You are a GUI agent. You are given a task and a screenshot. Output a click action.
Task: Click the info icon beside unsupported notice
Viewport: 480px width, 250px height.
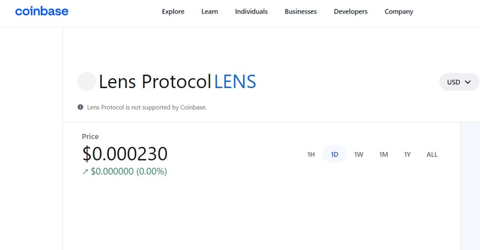[x=80, y=107]
